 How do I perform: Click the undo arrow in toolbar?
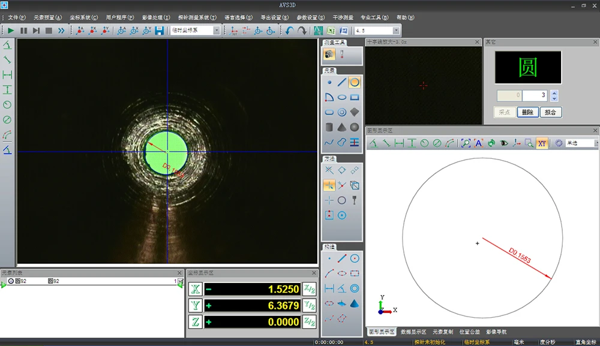pos(289,31)
